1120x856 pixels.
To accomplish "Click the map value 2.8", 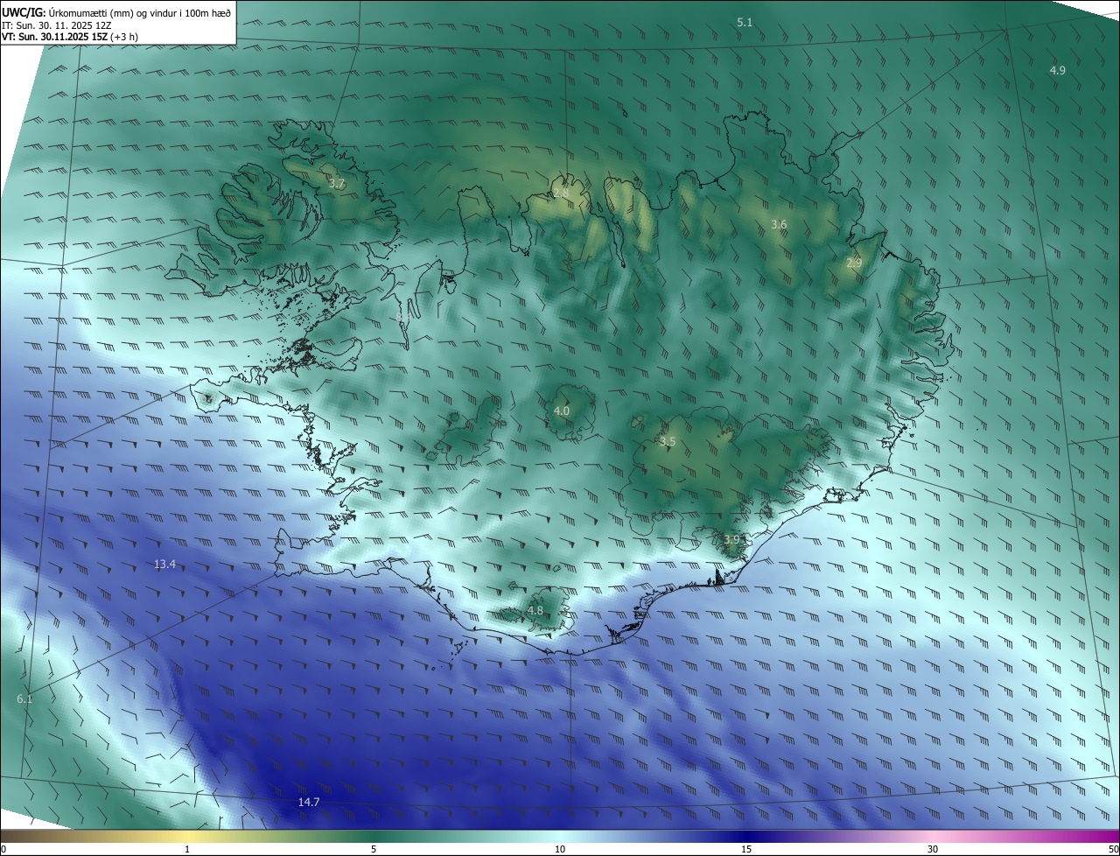I will (x=561, y=193).
